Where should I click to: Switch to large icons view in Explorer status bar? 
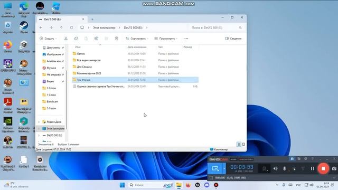click(243, 144)
